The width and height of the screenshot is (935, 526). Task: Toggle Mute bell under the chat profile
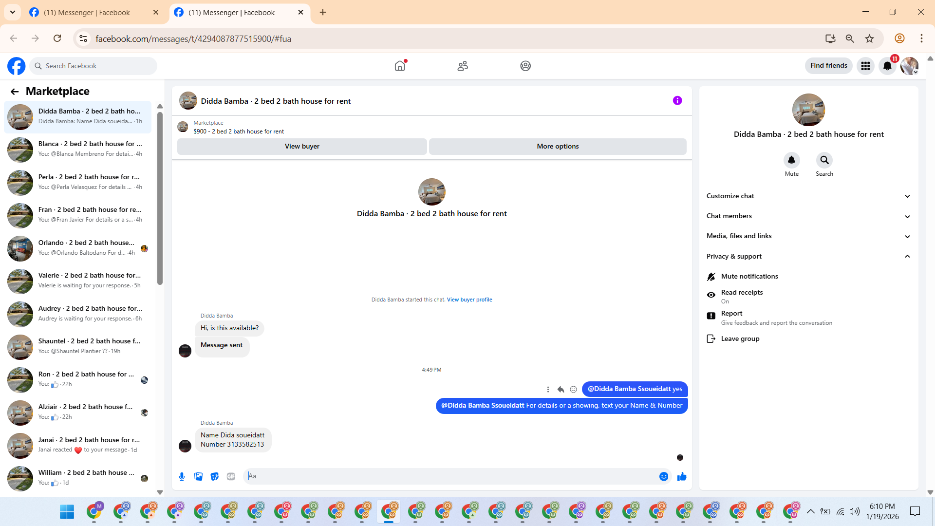791,160
